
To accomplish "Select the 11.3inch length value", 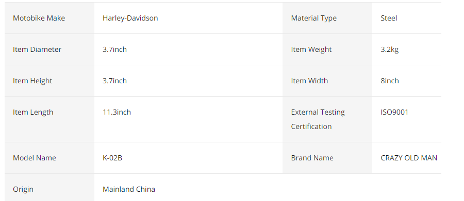I will pyautogui.click(x=117, y=112).
